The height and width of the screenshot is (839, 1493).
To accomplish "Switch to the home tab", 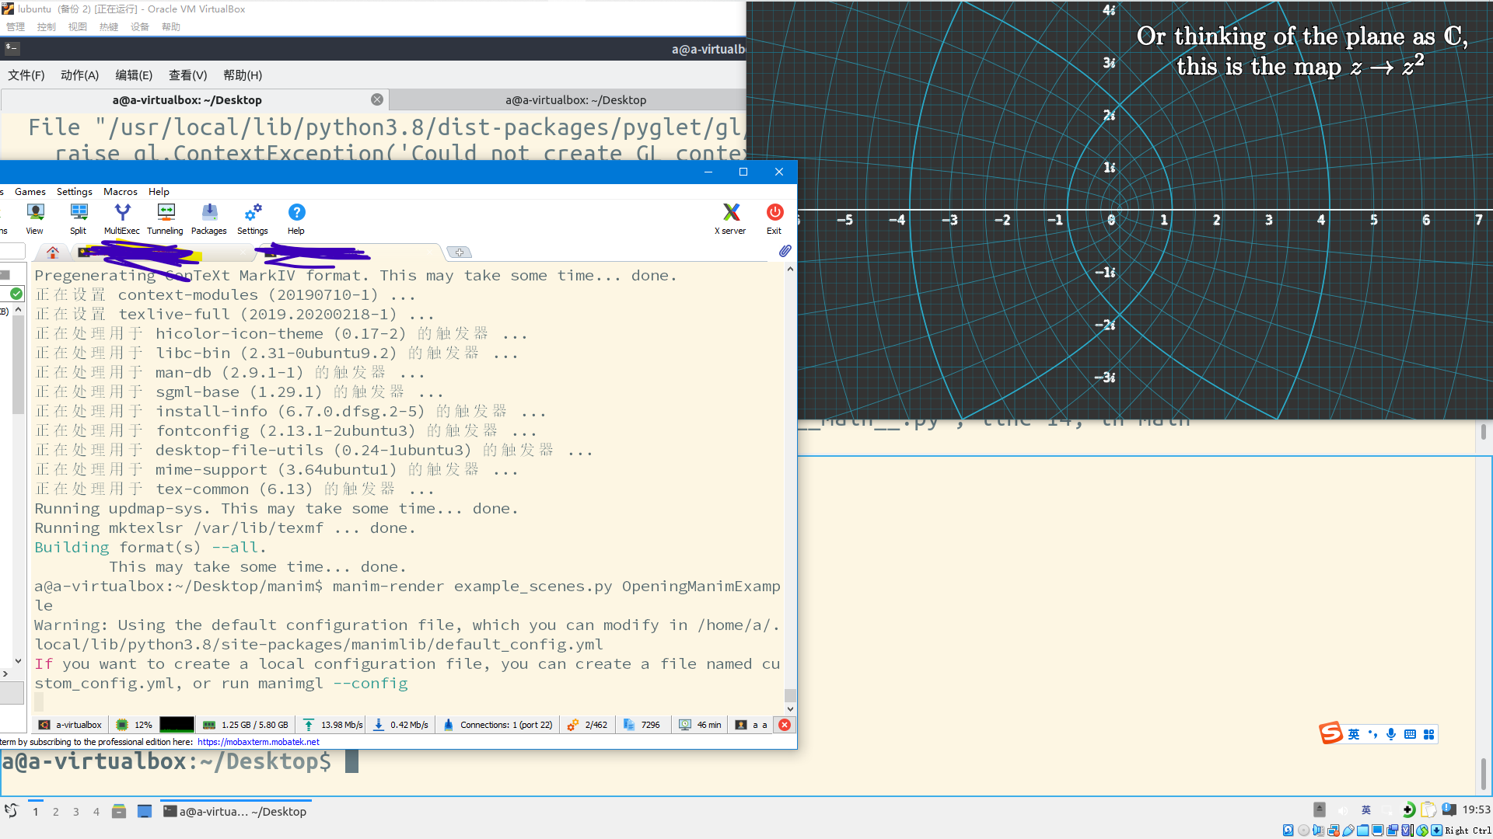I will click(x=51, y=252).
